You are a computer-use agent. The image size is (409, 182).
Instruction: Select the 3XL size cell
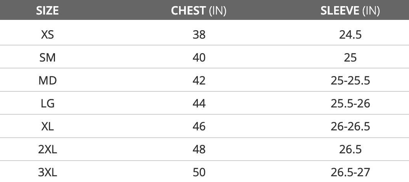click(47, 172)
